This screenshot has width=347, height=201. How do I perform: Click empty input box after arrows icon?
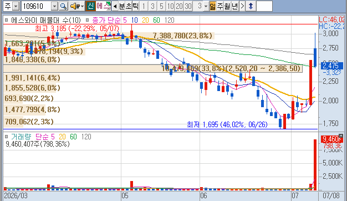pyautogui.click(x=264, y=6)
